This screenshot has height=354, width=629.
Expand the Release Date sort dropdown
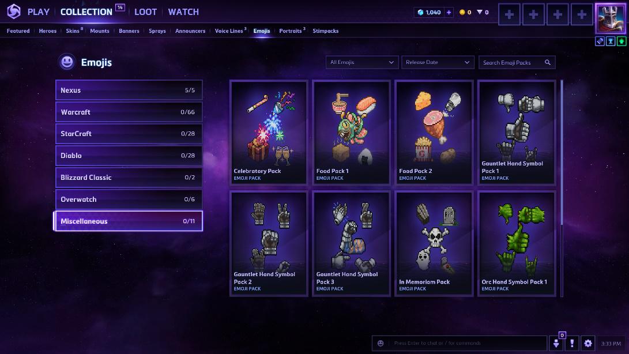[438, 62]
